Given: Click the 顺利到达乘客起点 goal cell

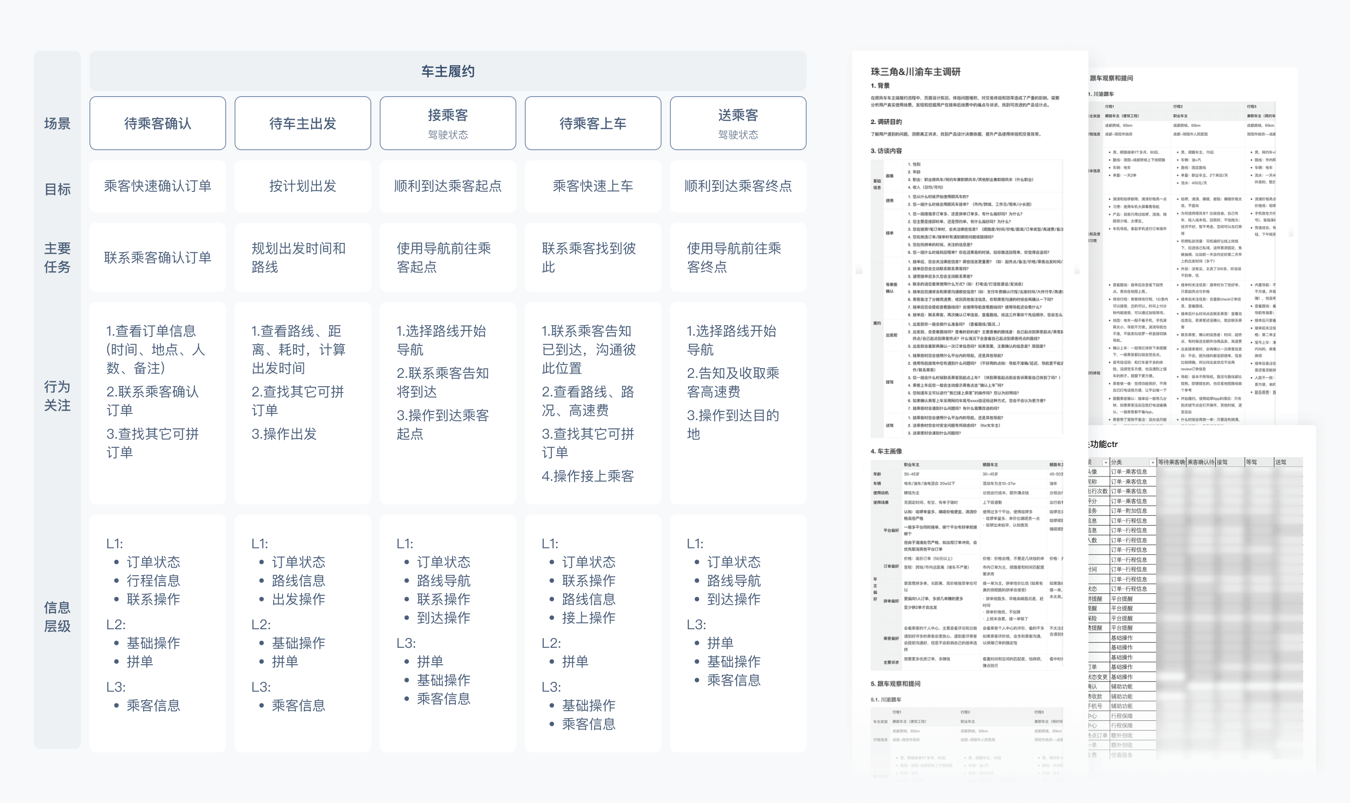Looking at the screenshot, I should click(x=448, y=186).
